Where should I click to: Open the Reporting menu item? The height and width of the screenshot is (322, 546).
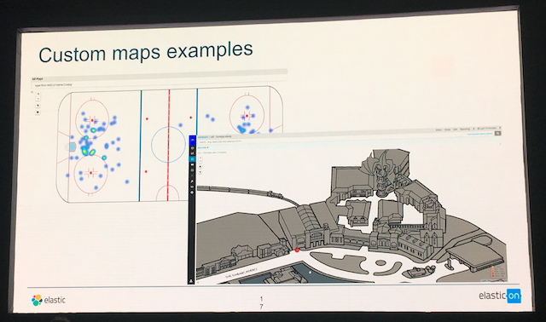click(x=465, y=129)
